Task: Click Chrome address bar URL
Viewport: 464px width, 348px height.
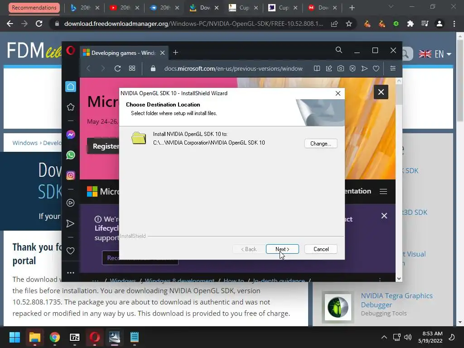Action: (193, 24)
